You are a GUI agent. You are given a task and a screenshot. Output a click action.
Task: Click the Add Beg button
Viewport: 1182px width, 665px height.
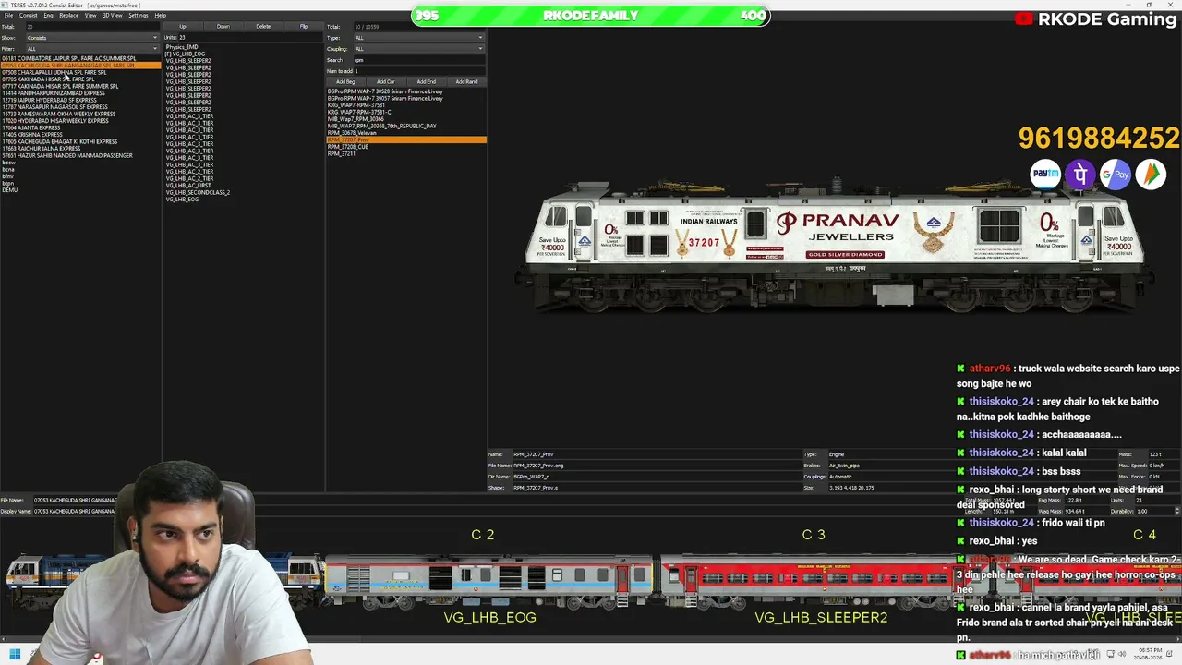point(345,81)
